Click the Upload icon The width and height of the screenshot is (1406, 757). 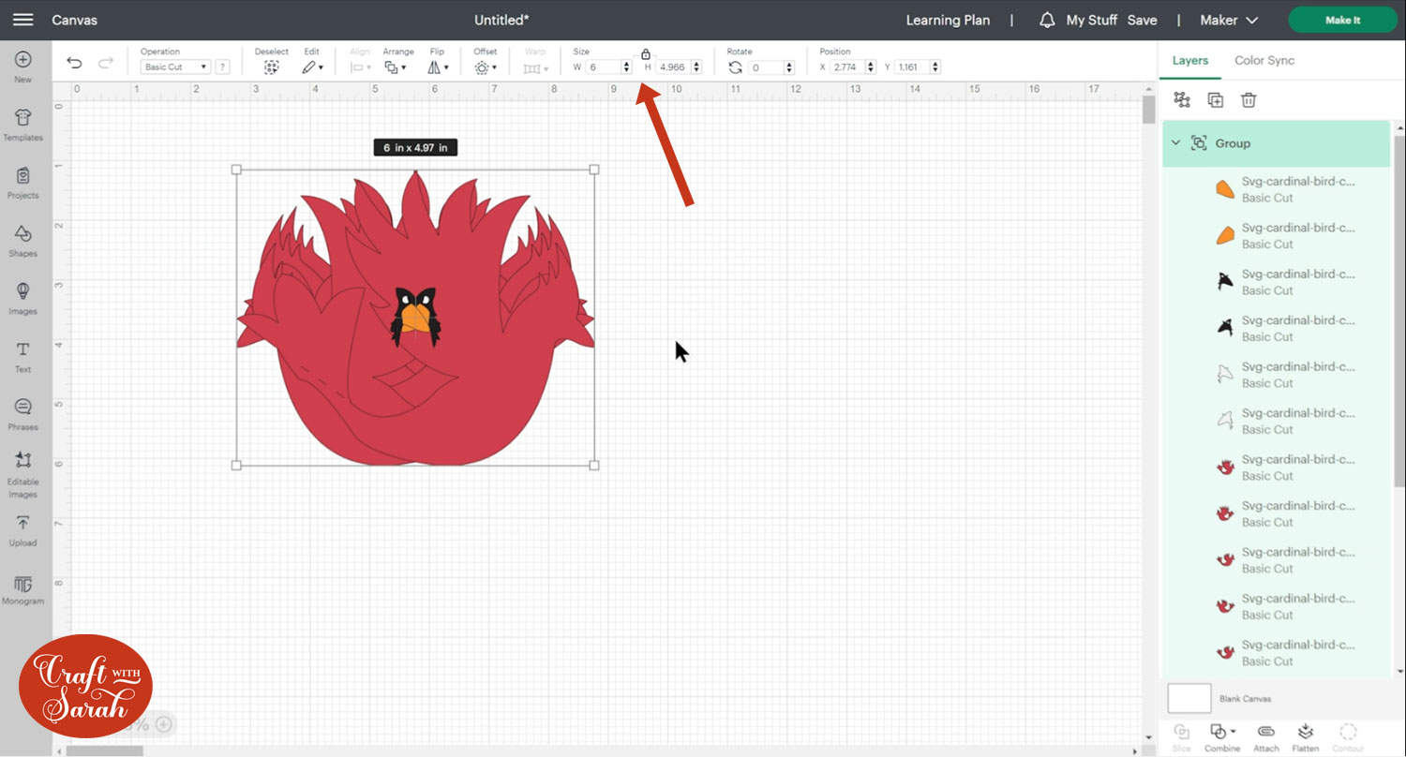coord(22,529)
